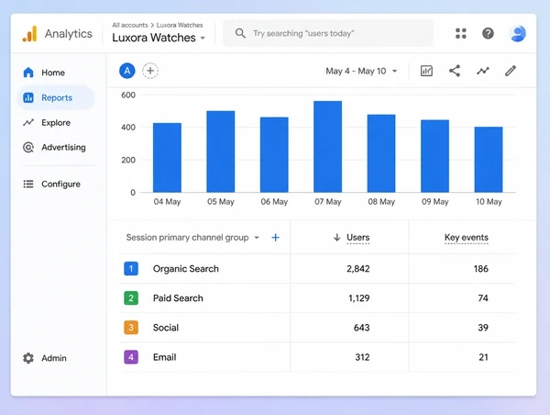Viewport: 550px width, 415px height.
Task: Click the 07 May axis label
Action: [x=327, y=202]
